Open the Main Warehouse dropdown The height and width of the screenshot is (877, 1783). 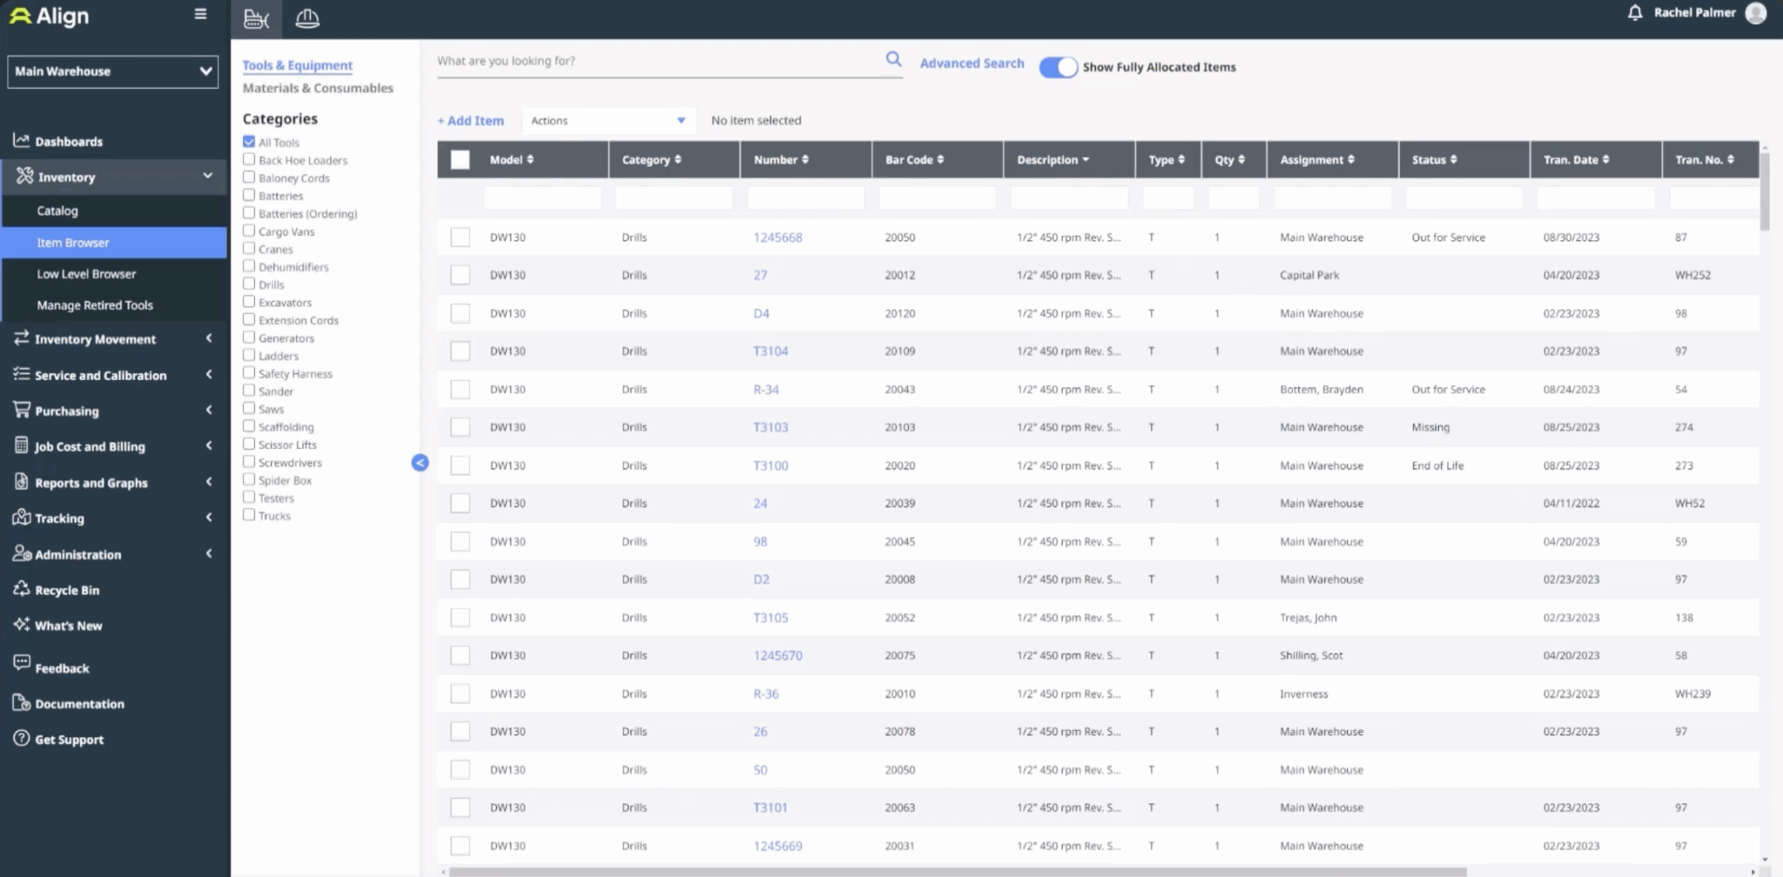(111, 71)
